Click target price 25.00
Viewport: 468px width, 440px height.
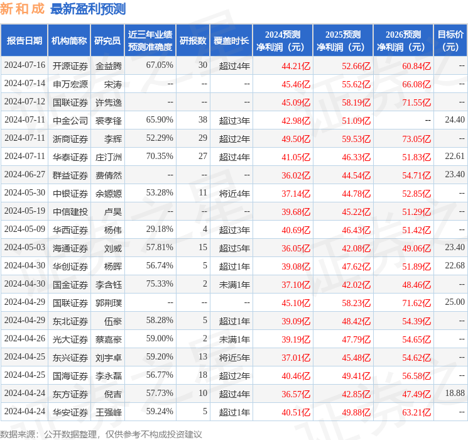point(455,302)
